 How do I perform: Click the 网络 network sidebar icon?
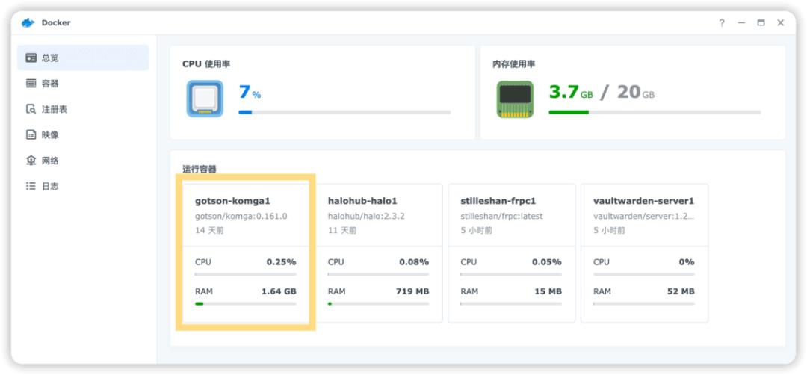tap(31, 161)
